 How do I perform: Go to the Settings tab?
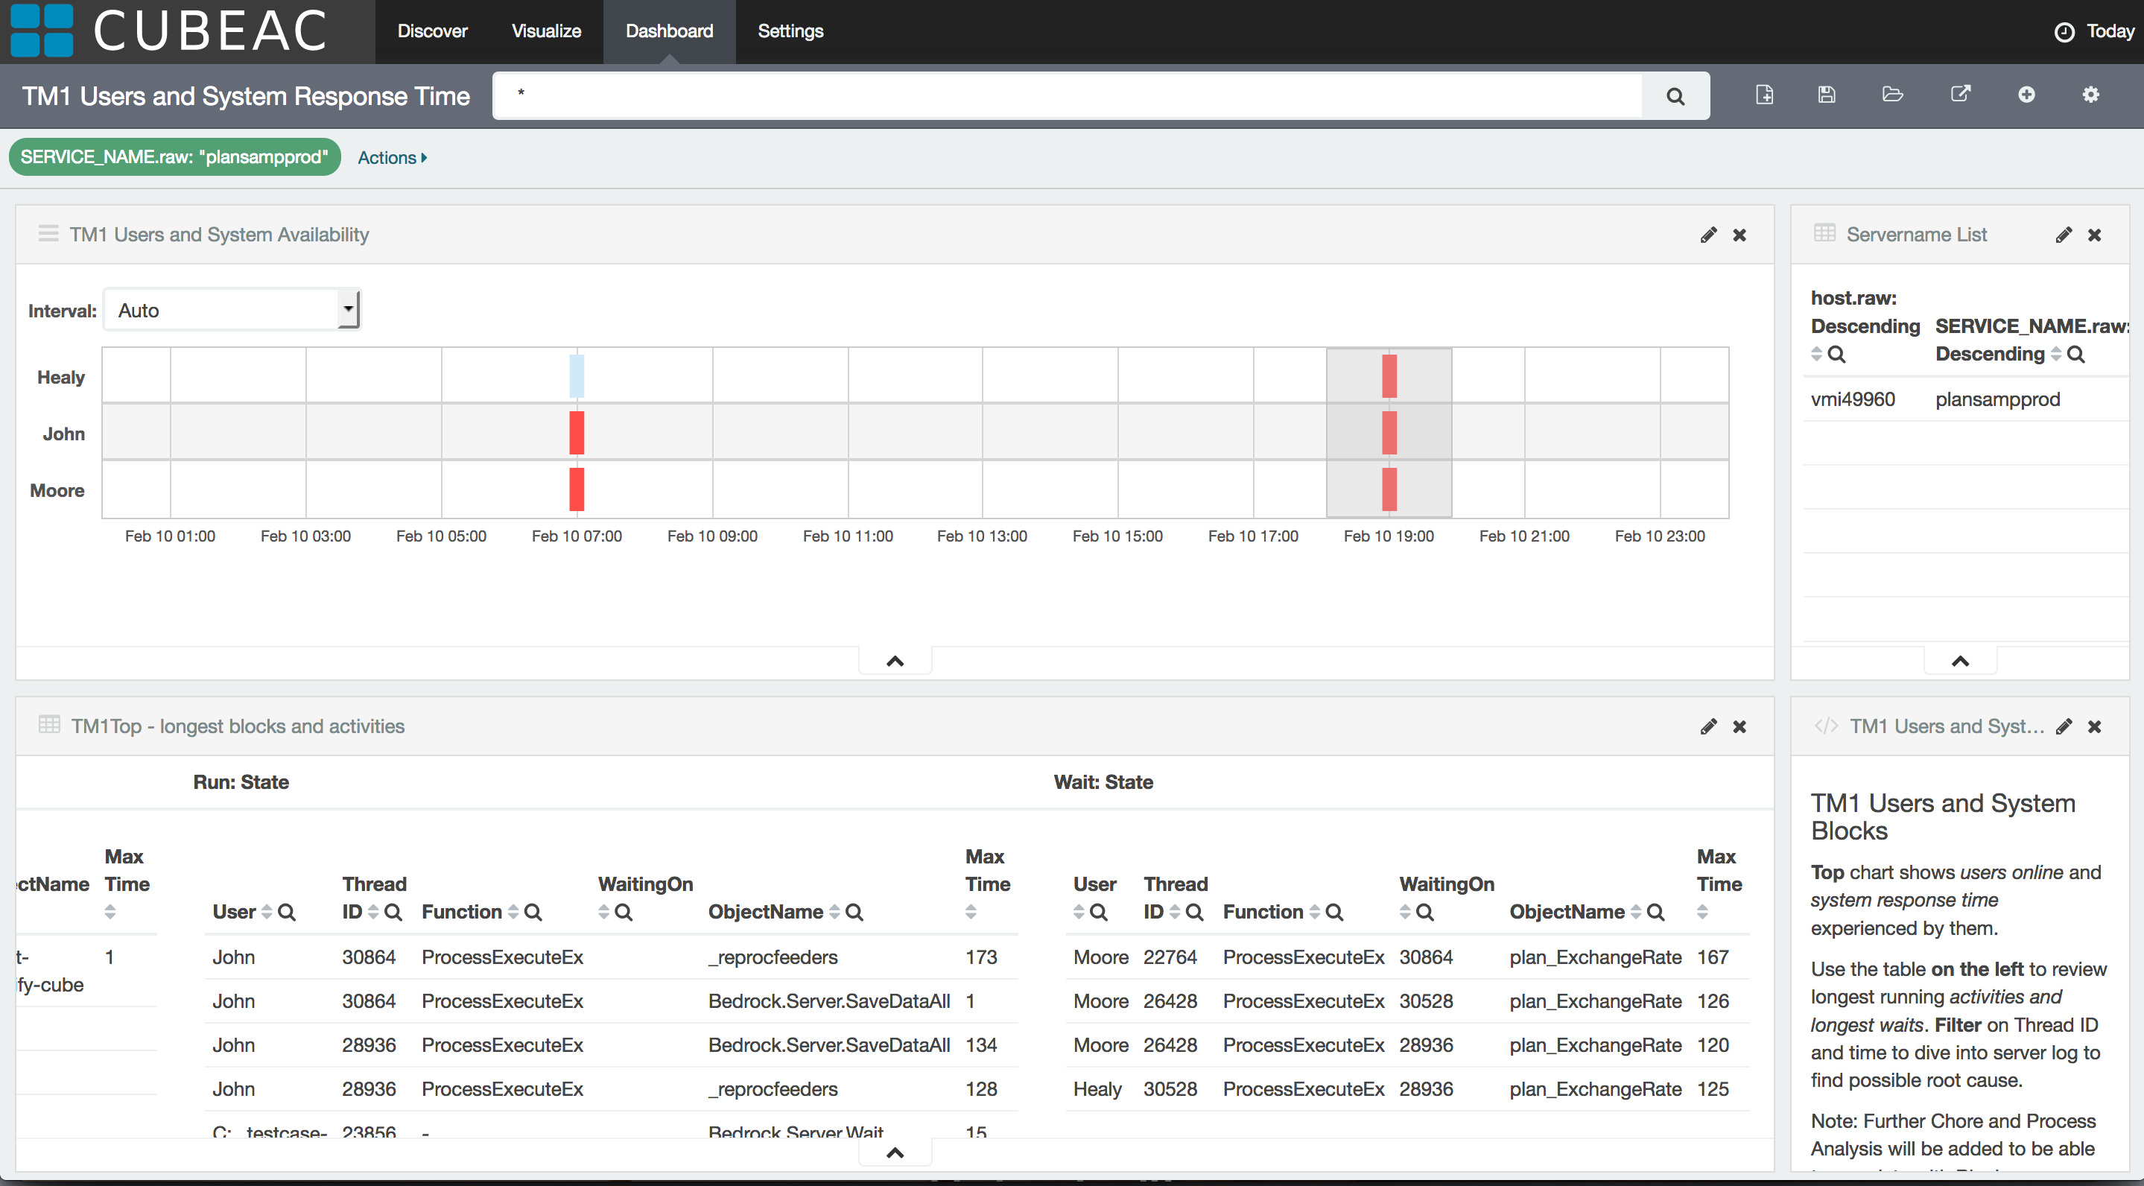tap(790, 31)
